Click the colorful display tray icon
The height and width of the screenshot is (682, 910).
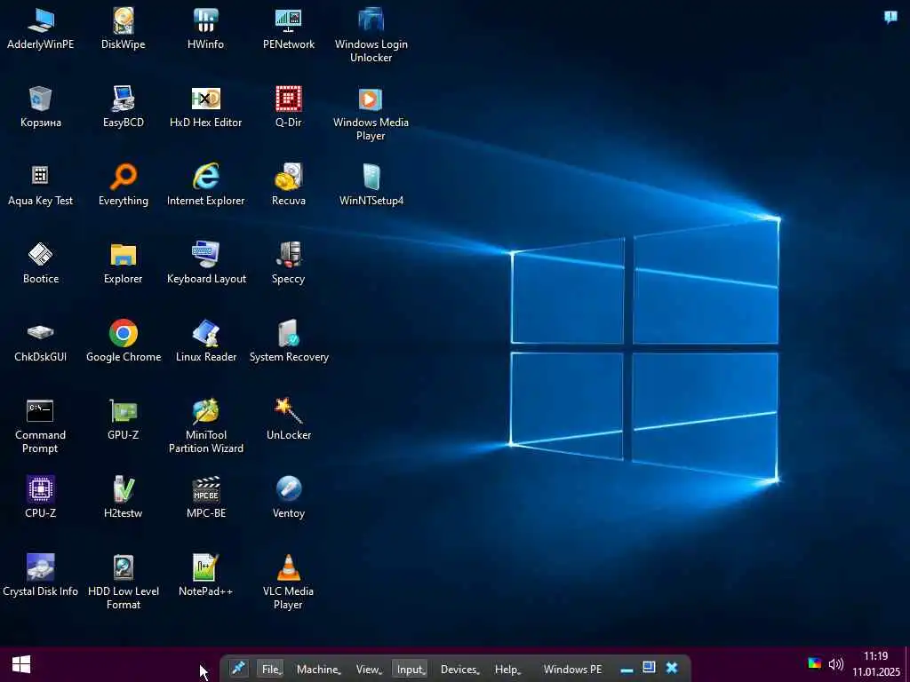(x=814, y=663)
